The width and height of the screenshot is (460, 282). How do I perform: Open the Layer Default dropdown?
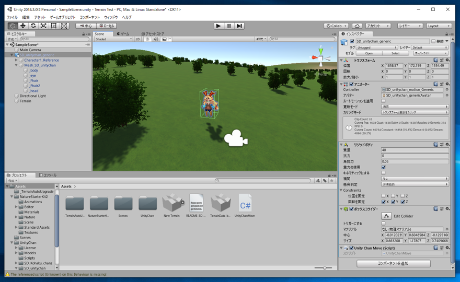click(x=430, y=48)
